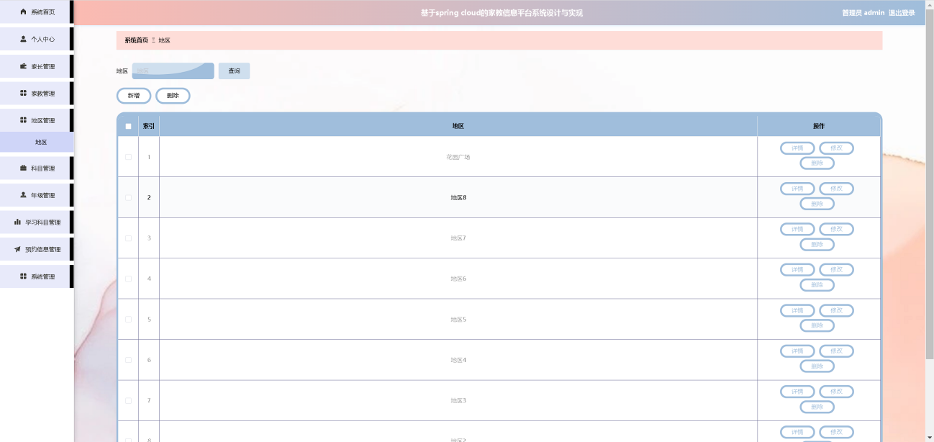Go to 系统首页 via the breadcrumb

tap(136, 40)
